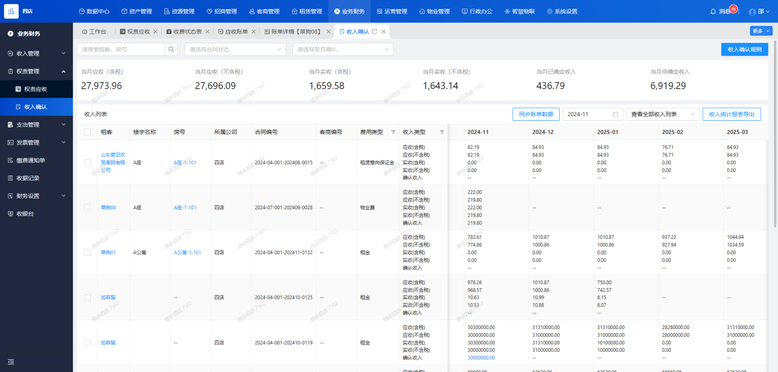Select the checkbox for 菜狗01 row
The width and height of the screenshot is (778, 372).
click(x=88, y=252)
